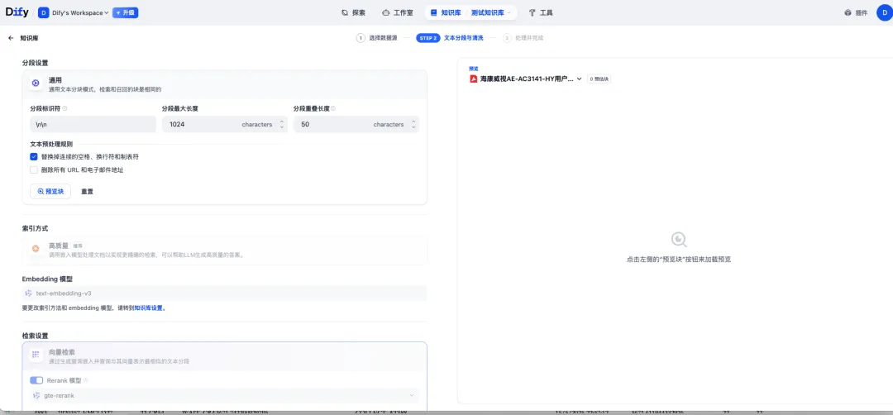
Task: Select the 高质量 index method icon
Action: click(x=36, y=249)
